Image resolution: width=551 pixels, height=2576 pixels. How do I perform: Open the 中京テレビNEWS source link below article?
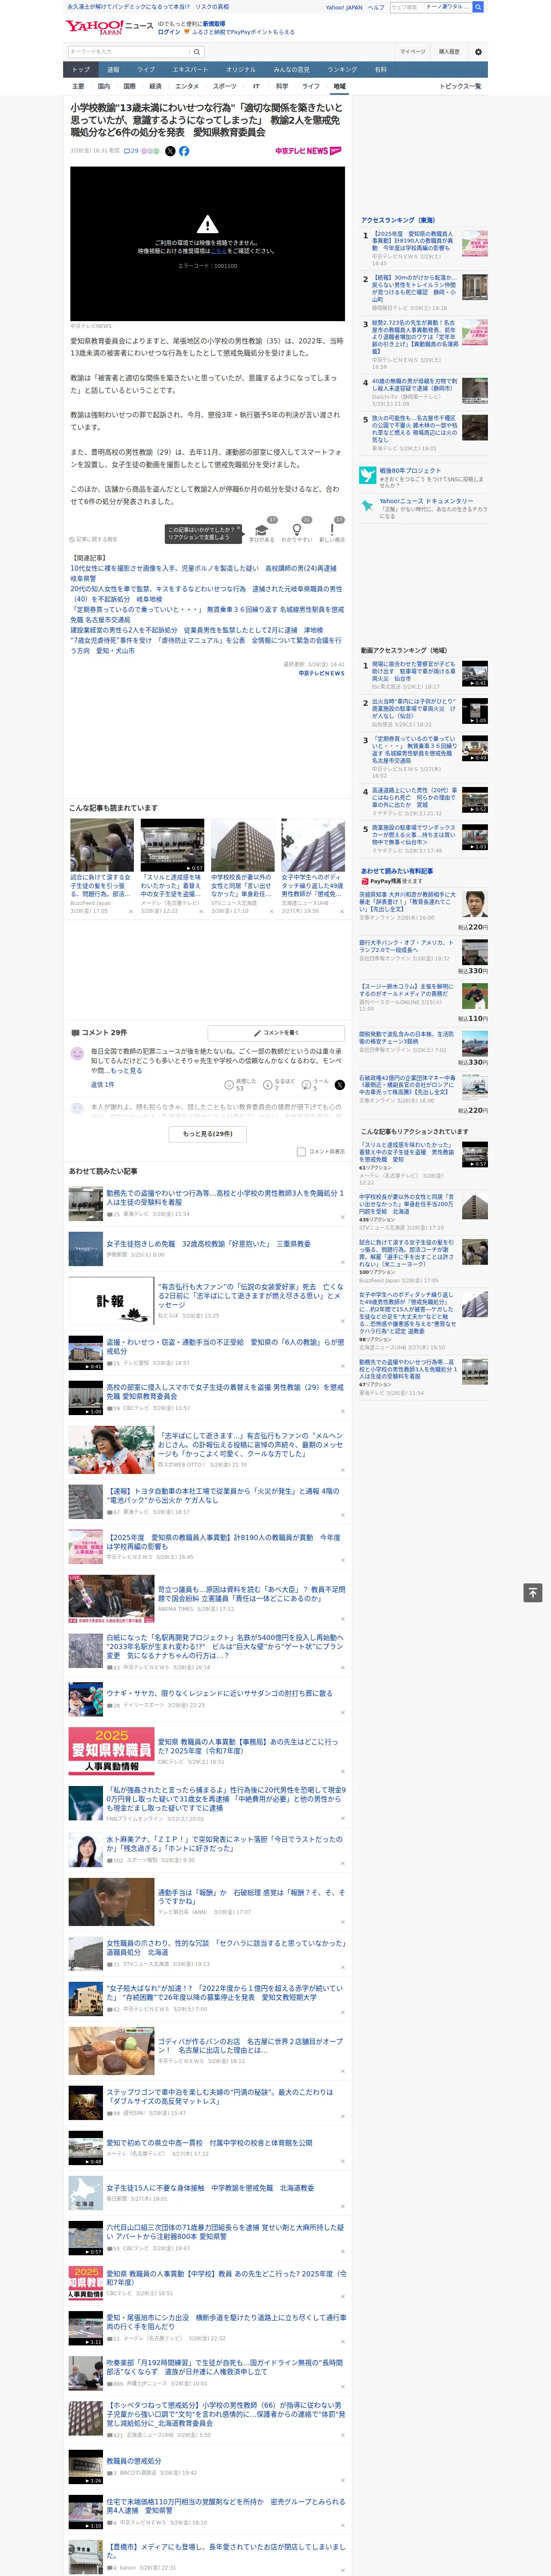pyautogui.click(x=321, y=673)
